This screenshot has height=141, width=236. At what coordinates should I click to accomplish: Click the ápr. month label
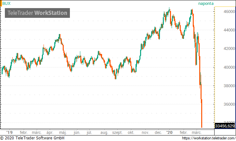tap(50, 133)
